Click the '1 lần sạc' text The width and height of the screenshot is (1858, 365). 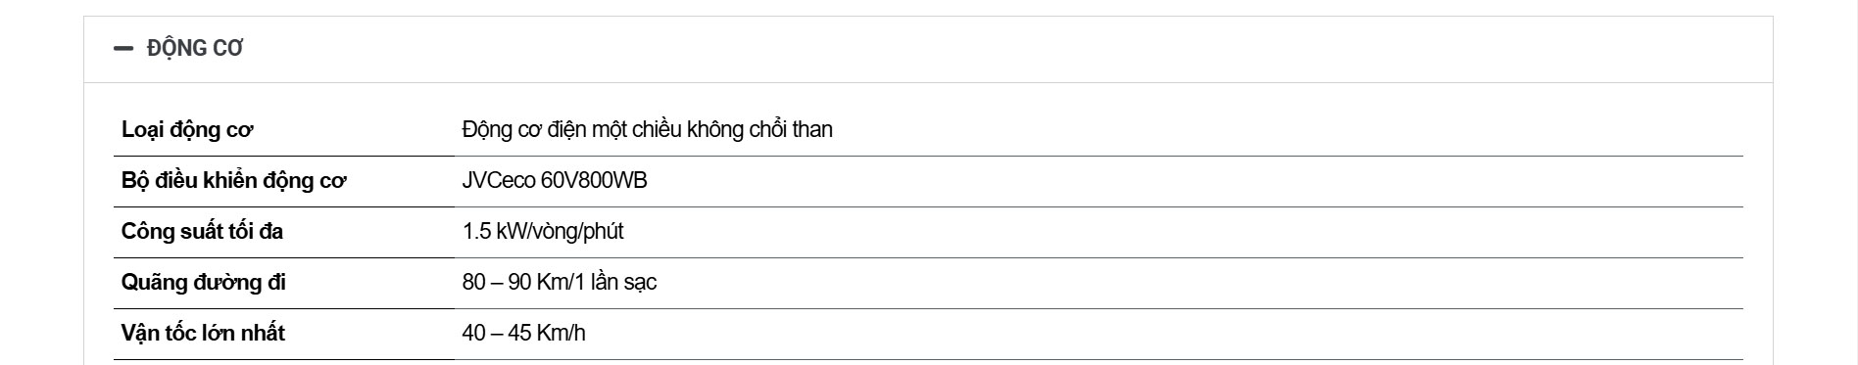(x=615, y=283)
